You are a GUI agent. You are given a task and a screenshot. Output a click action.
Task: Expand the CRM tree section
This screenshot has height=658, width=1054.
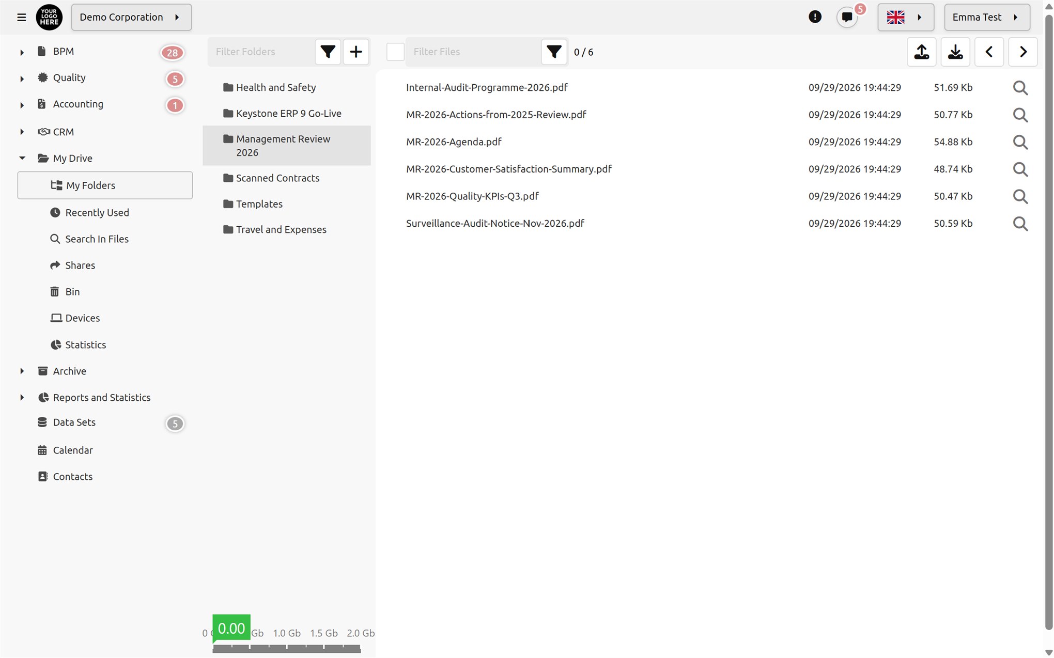(22, 132)
